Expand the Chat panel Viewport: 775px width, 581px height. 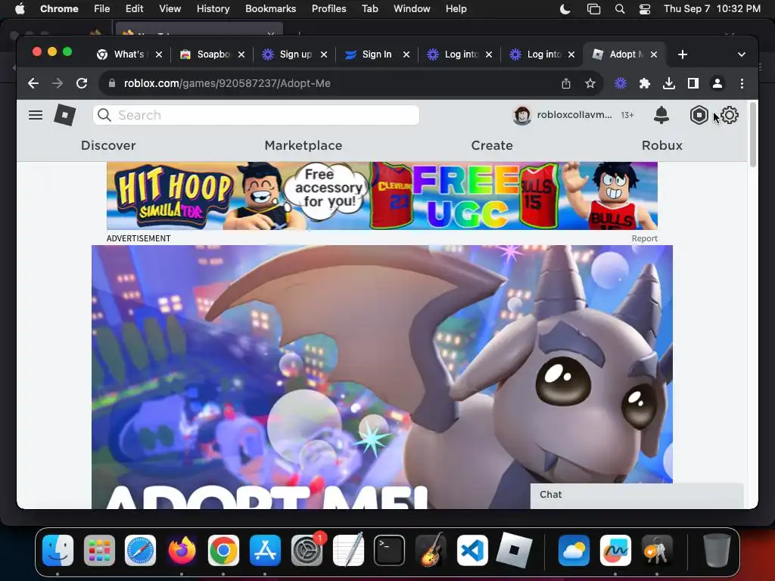click(636, 495)
